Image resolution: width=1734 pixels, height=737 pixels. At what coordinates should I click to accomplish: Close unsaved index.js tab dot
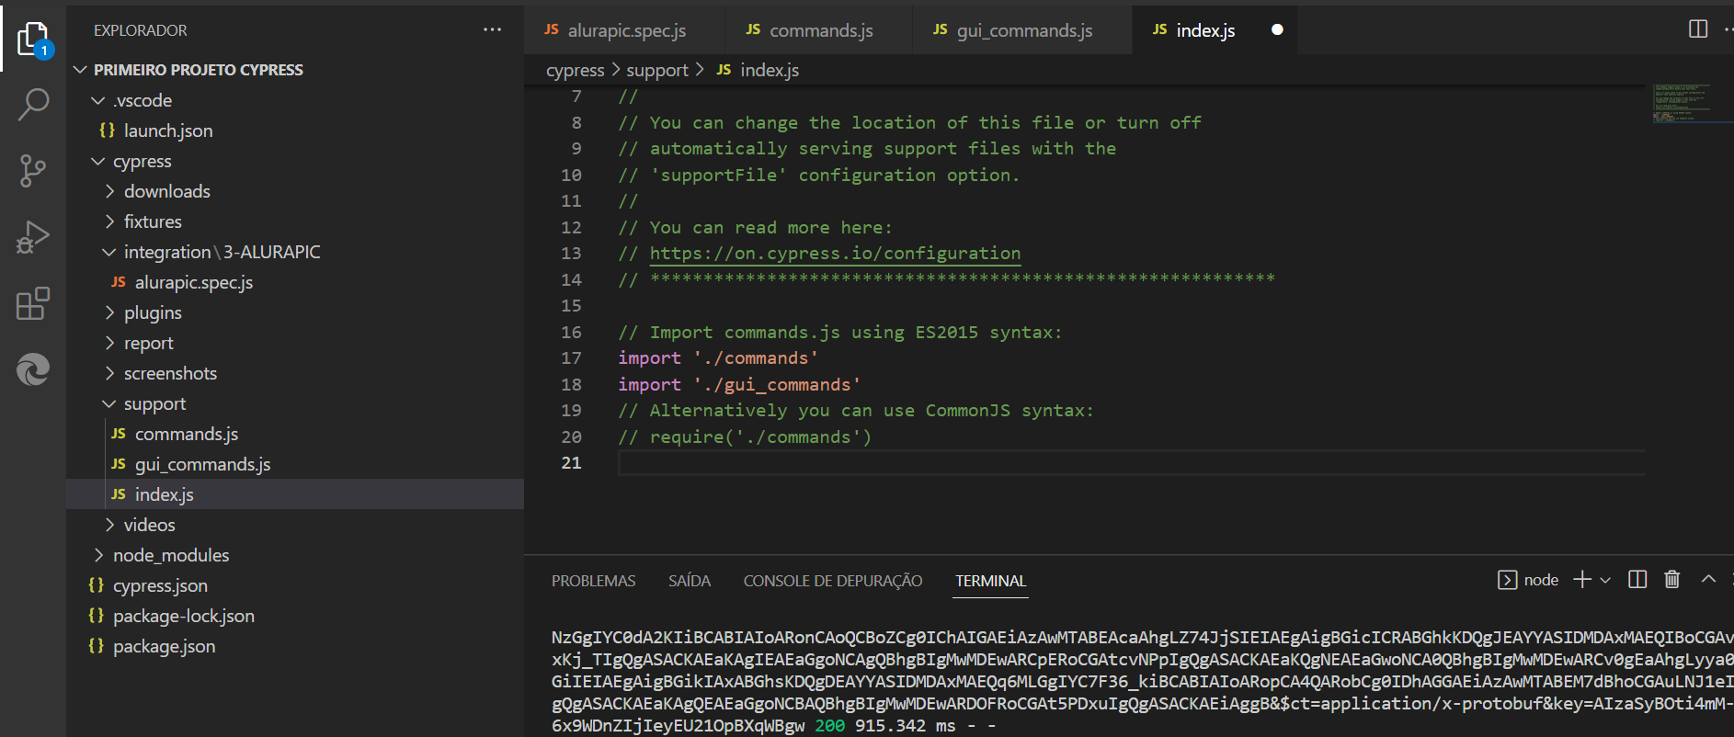tap(1277, 29)
